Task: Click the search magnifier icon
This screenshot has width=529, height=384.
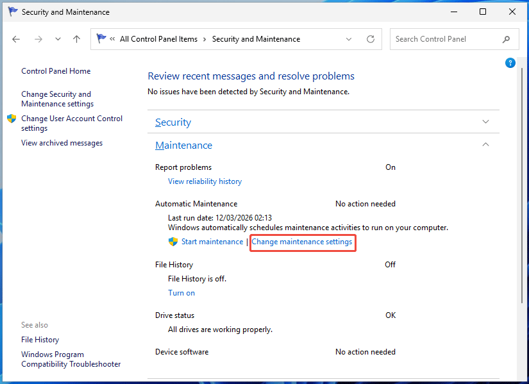Action: pos(507,39)
